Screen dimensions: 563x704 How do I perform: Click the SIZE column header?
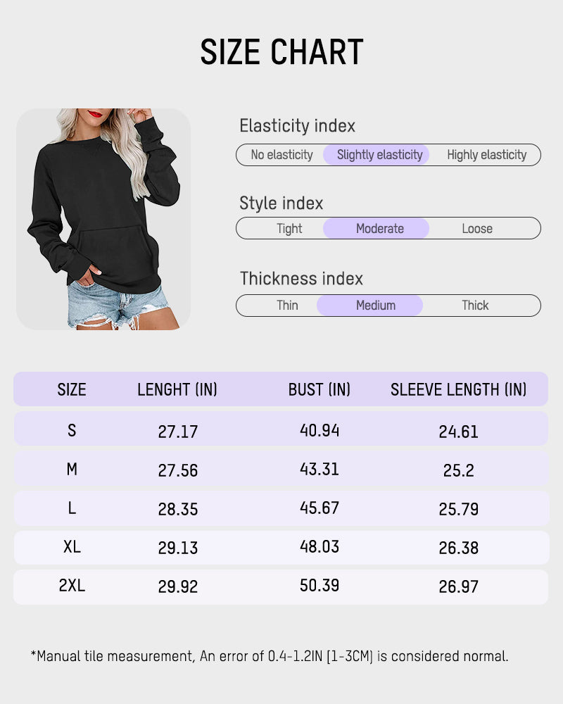(x=72, y=390)
